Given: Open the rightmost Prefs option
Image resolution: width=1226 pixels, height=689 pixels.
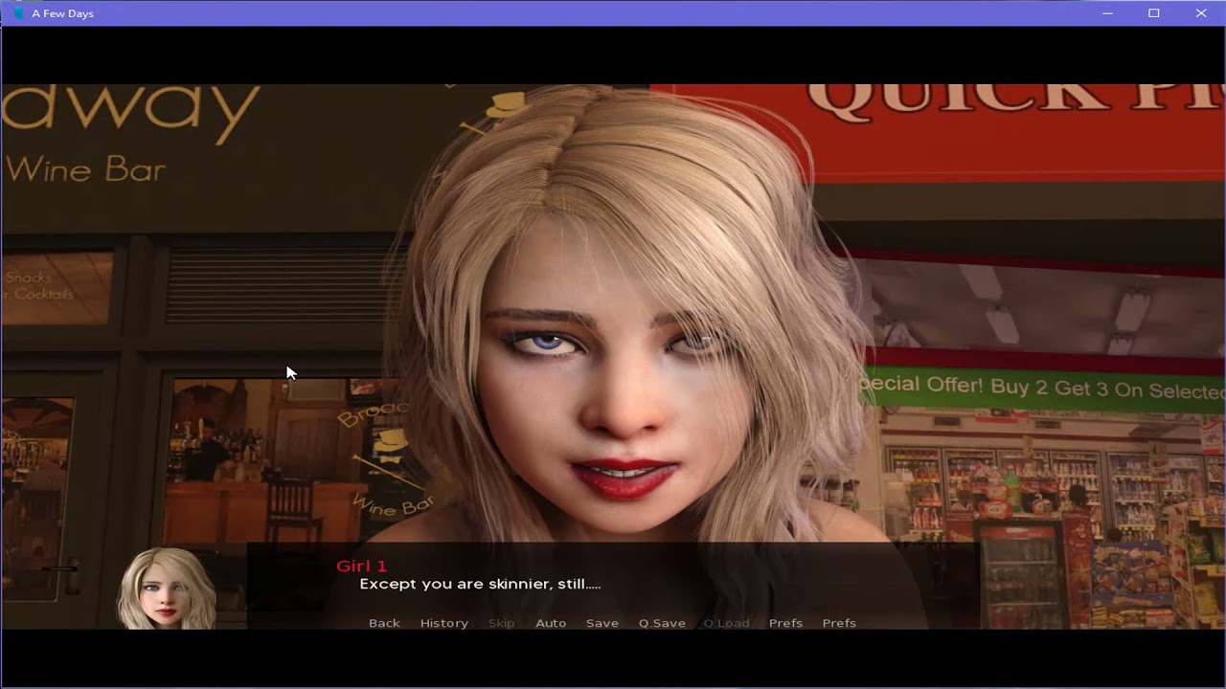Looking at the screenshot, I should [839, 623].
